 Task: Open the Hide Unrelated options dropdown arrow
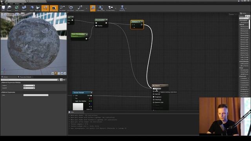point(86,8)
